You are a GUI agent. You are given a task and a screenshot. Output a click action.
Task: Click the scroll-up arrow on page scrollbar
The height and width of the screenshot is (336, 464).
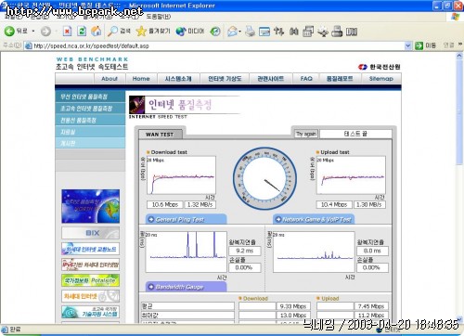tap(459, 56)
